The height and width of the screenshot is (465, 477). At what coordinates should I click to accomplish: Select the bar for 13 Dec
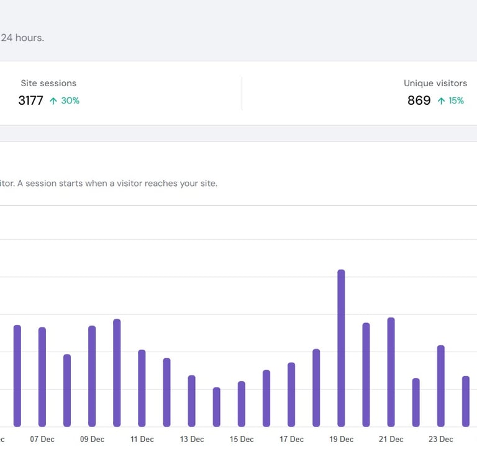click(x=191, y=401)
